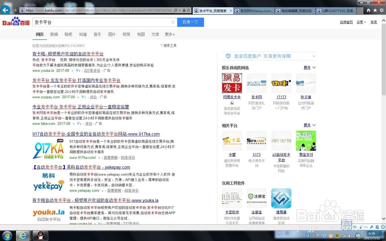This screenshot has height=241, width=386.
Task: Open dropdown arrow next to www.youka.la 2017-08
Action: (x=73, y=71)
